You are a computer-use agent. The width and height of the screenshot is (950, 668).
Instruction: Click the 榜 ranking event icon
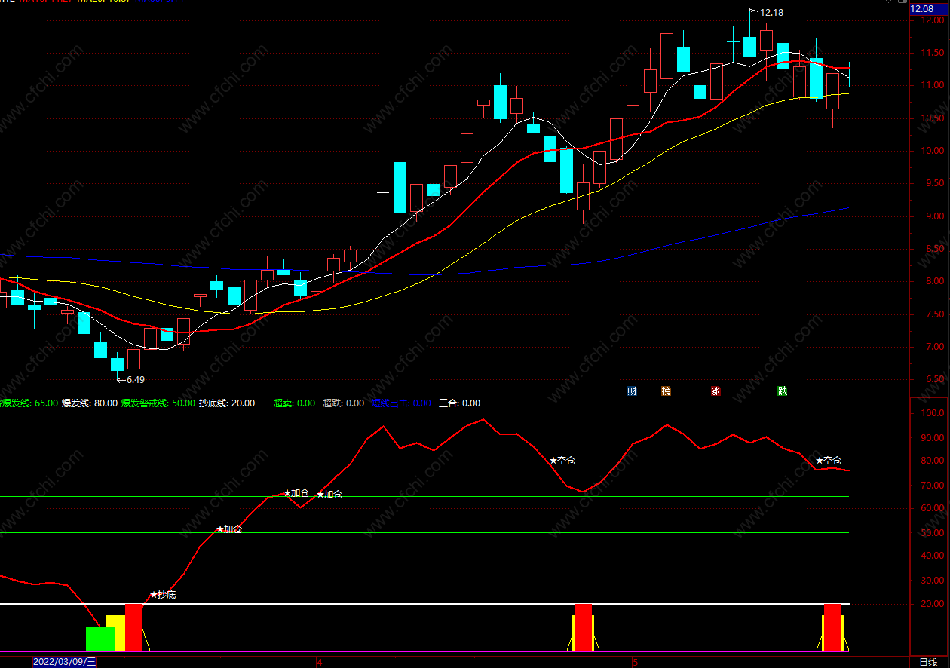666,391
